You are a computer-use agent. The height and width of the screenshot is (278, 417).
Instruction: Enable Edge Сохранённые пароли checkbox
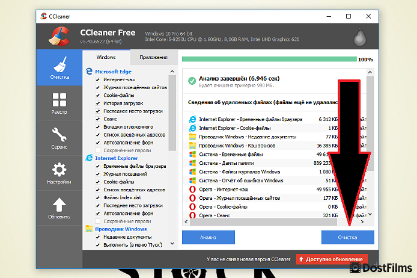tap(97, 150)
